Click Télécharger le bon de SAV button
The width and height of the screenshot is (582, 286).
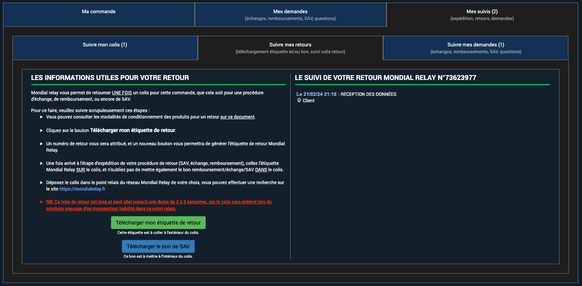coord(158,246)
